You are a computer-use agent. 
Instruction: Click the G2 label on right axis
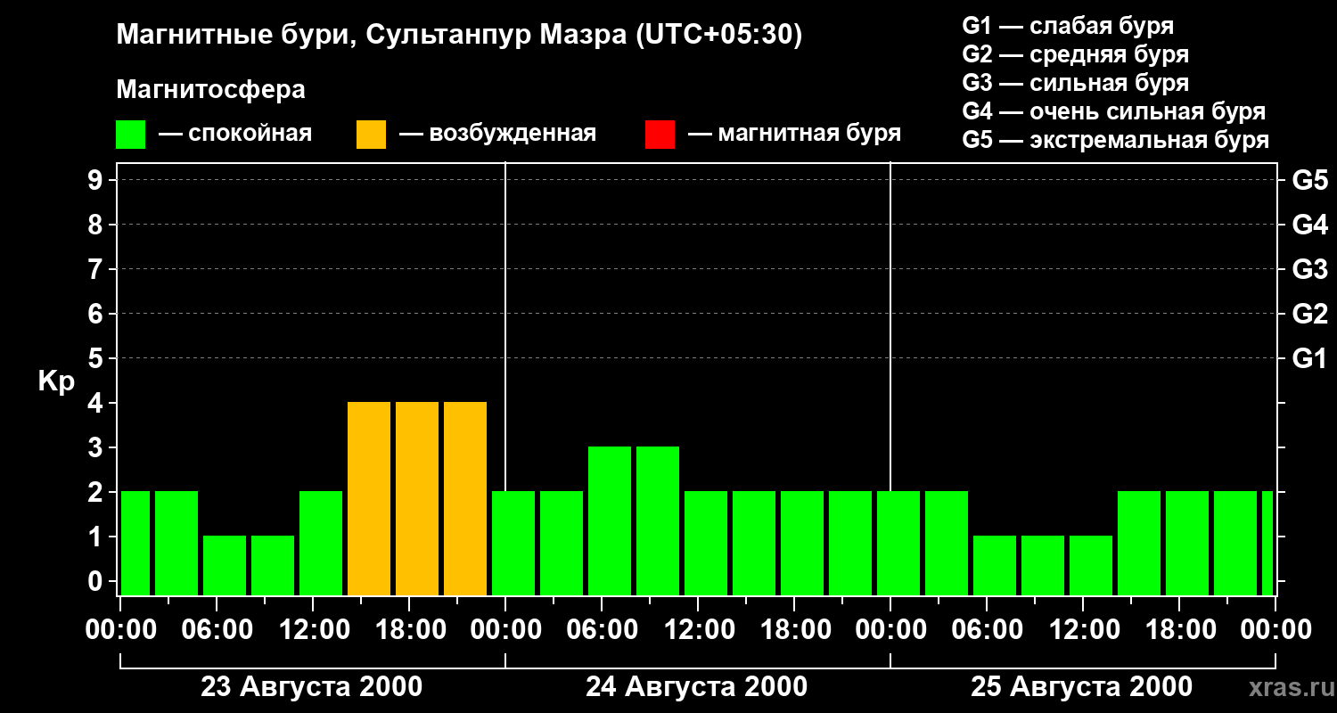click(x=1309, y=314)
